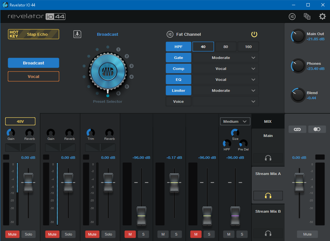Click the save preset download icon
This screenshot has height=241, width=330.
click(77, 34)
